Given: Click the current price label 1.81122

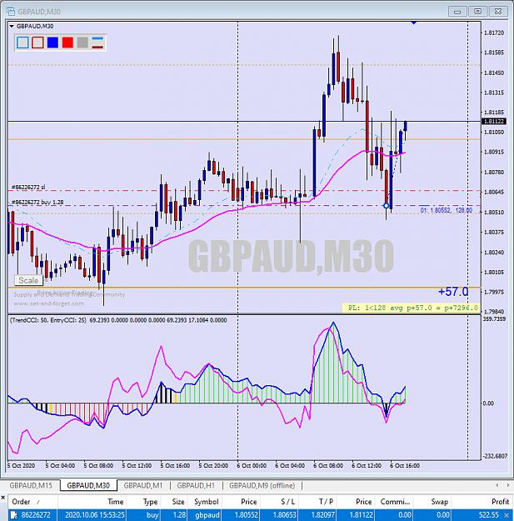Looking at the screenshot, I should 494,121.
